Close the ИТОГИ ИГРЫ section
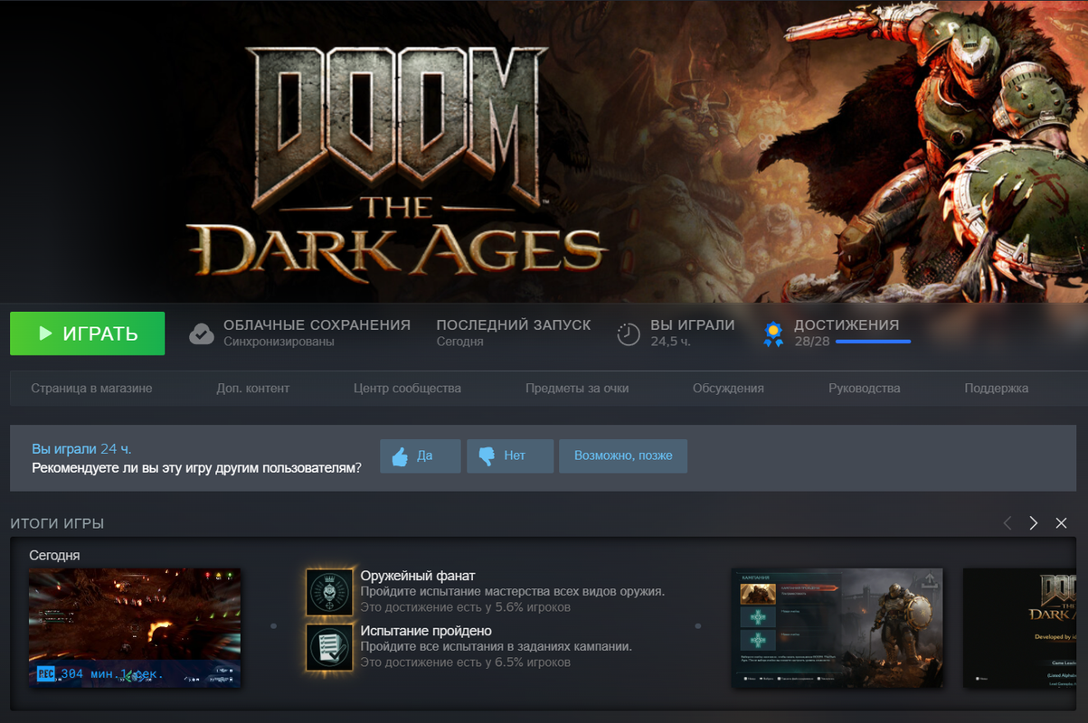The width and height of the screenshot is (1088, 723). (x=1062, y=523)
